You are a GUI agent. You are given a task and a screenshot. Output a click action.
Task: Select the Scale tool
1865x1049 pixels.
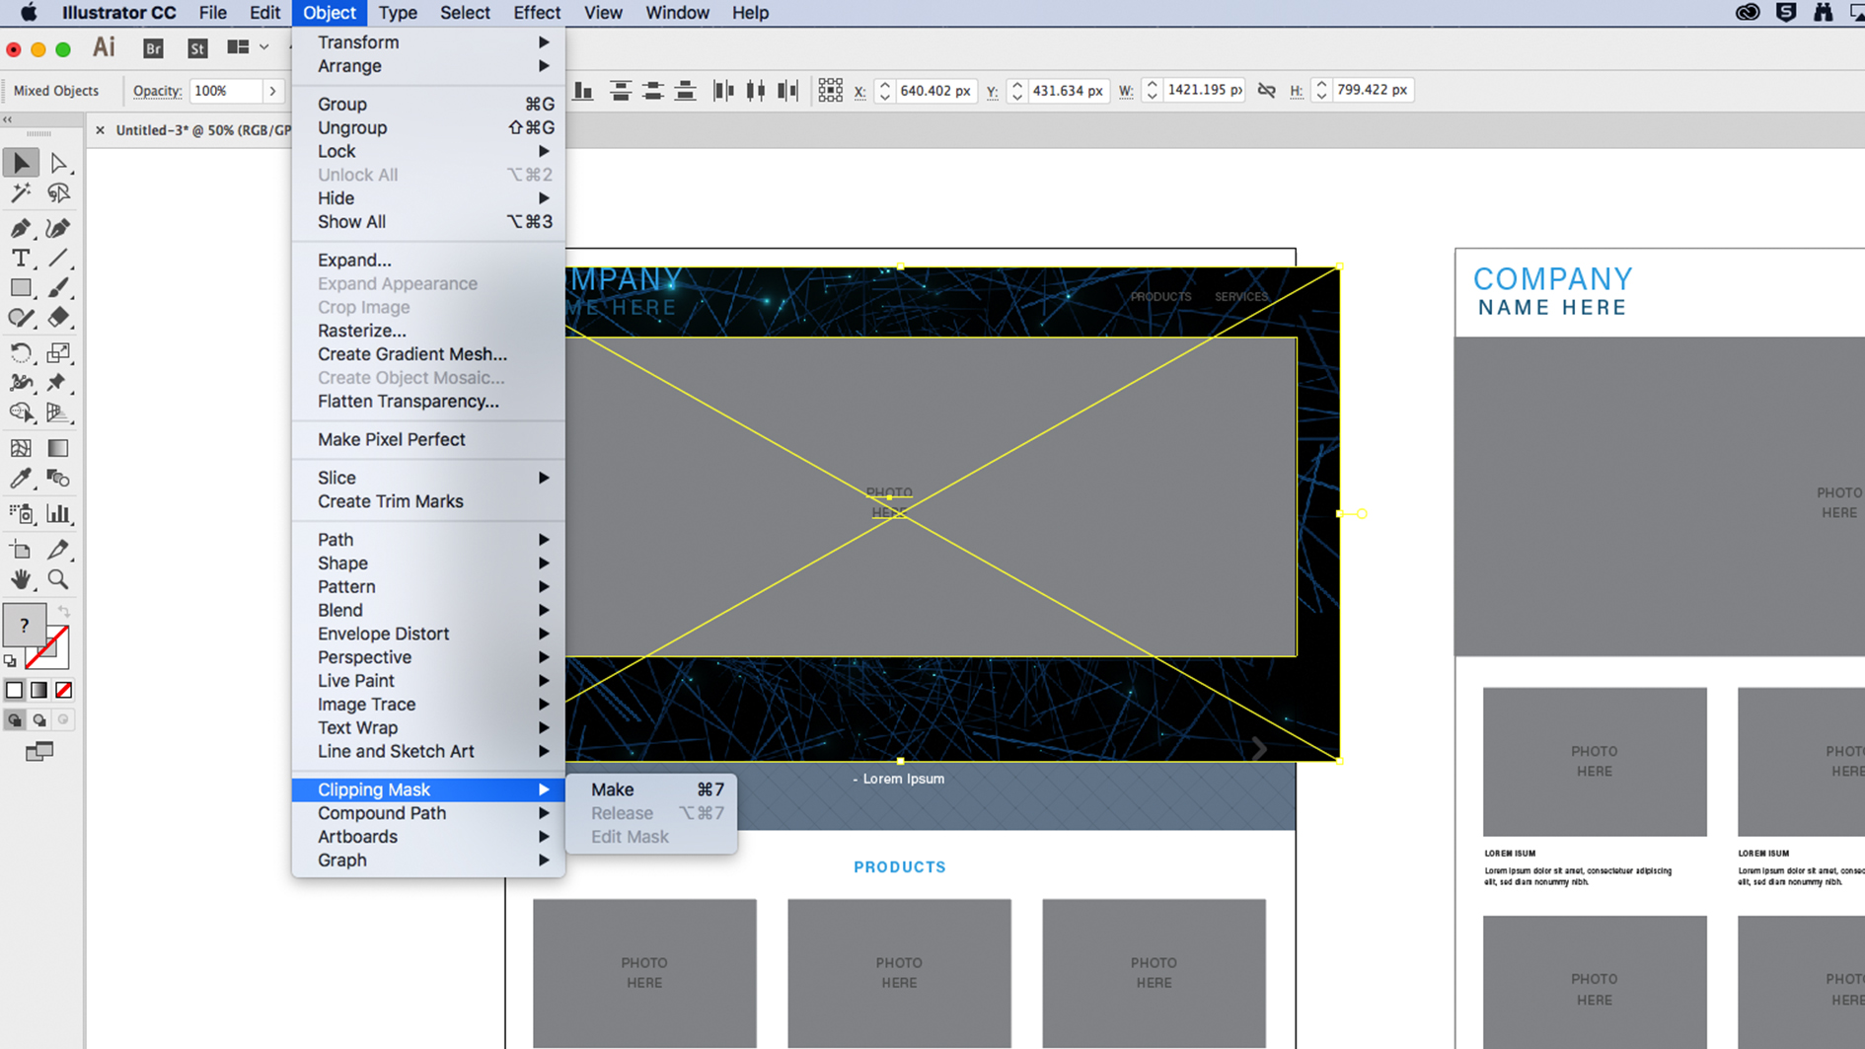[58, 352]
